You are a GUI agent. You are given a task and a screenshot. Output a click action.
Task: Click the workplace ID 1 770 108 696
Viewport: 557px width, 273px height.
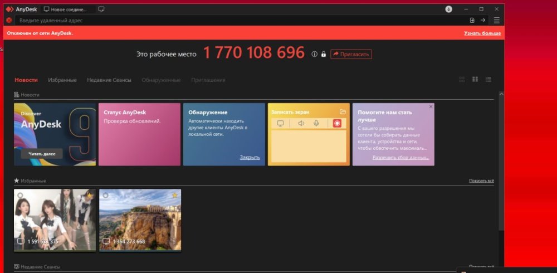[254, 52]
